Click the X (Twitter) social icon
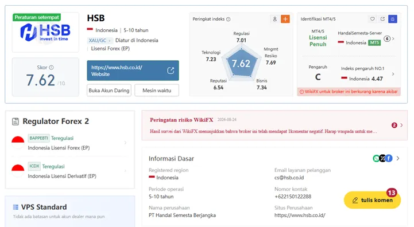The height and width of the screenshot is (227, 414). [x=382, y=158]
